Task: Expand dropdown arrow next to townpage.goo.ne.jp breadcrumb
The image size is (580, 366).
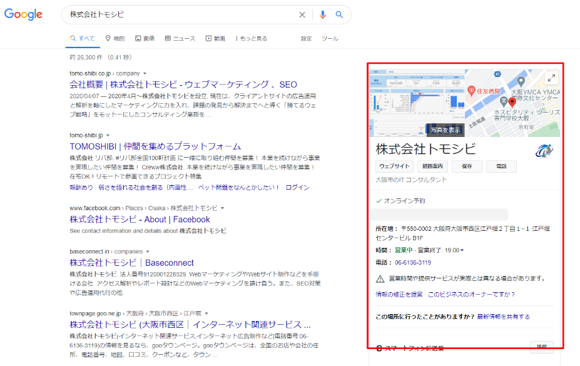Action: point(206,313)
